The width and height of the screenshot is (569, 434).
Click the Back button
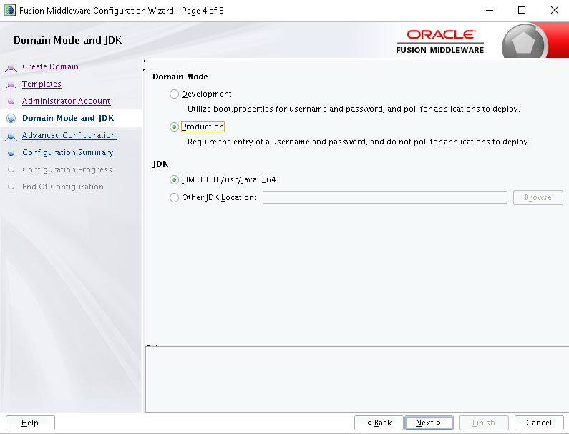[x=379, y=423]
